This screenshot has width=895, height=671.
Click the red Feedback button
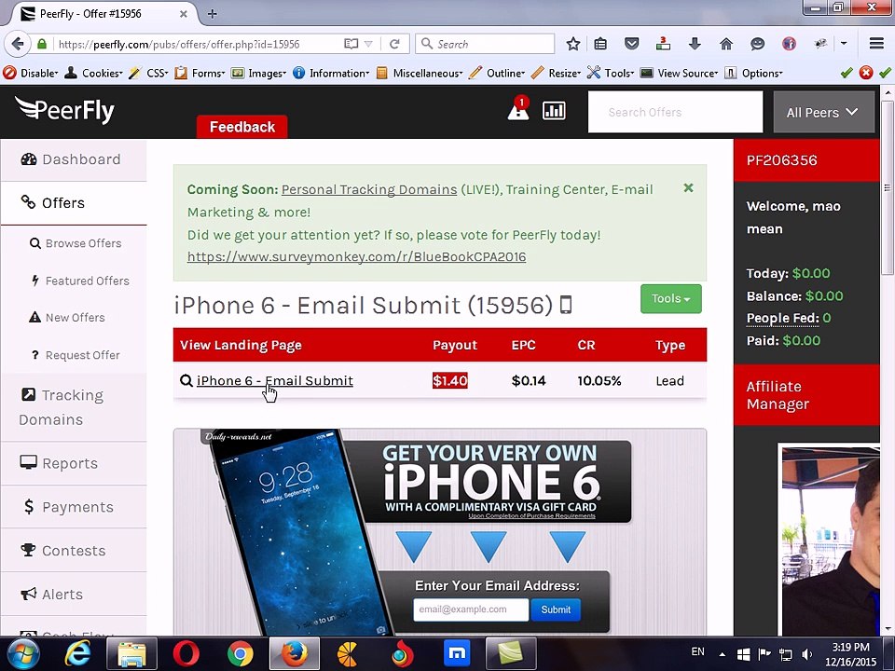(x=242, y=127)
